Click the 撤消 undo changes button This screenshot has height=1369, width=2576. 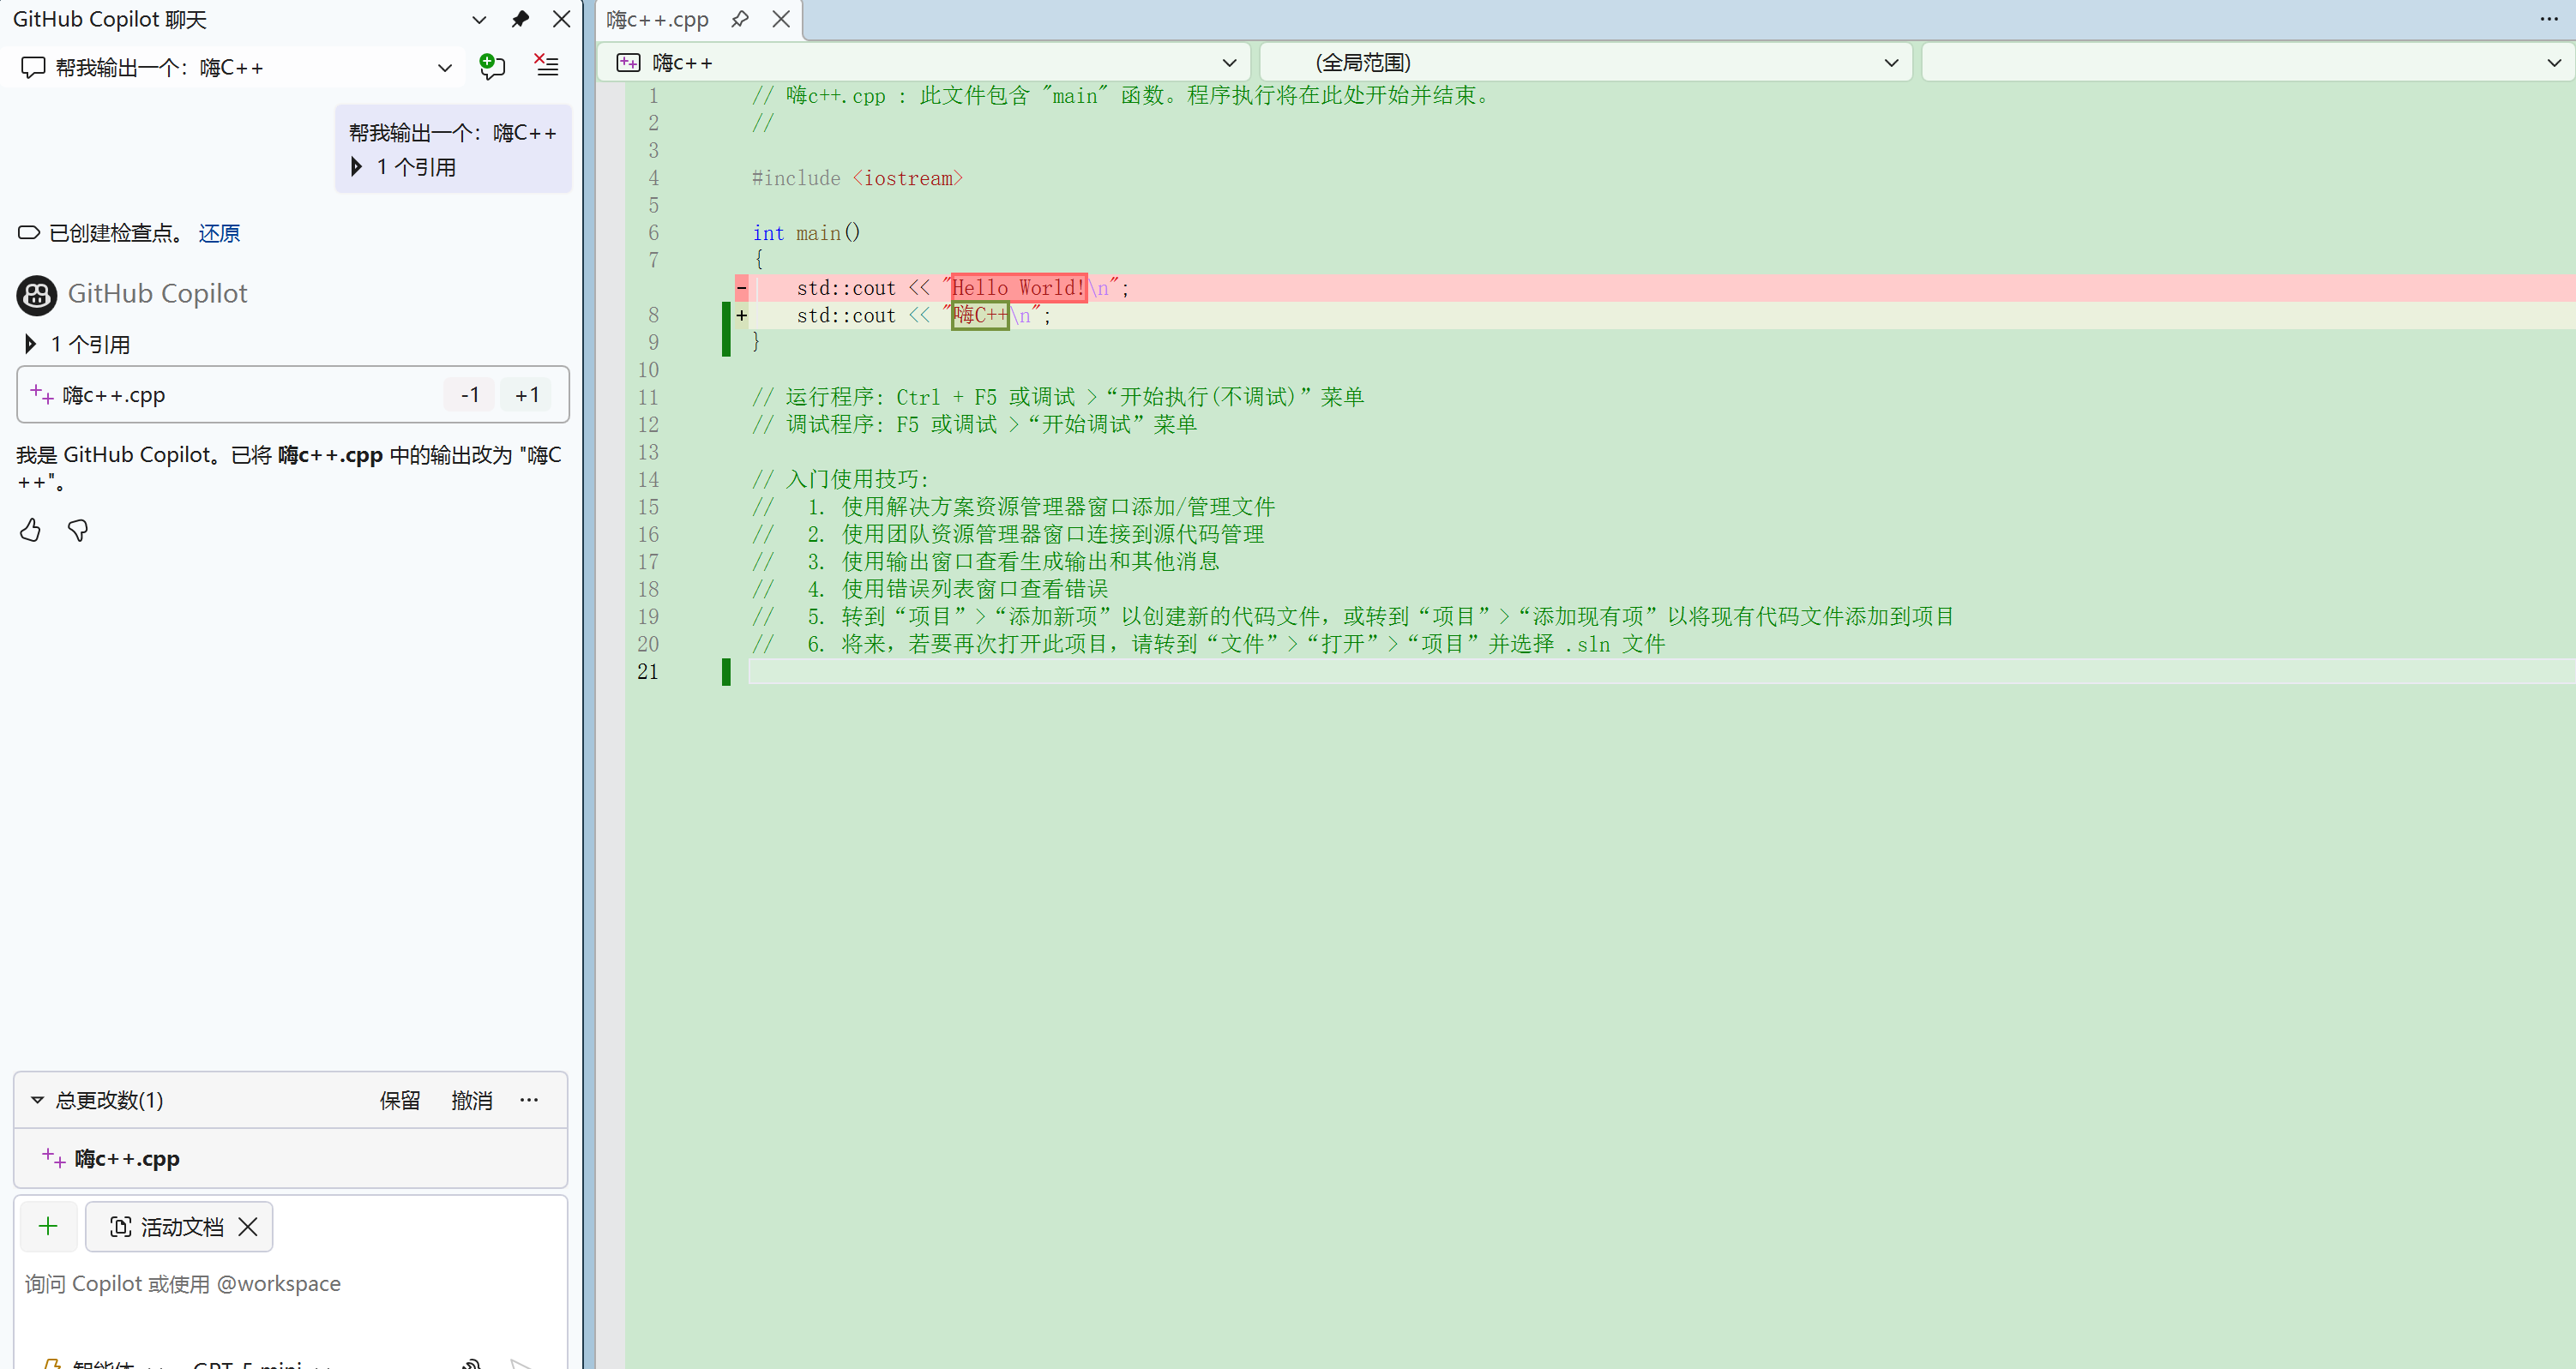(x=472, y=1100)
